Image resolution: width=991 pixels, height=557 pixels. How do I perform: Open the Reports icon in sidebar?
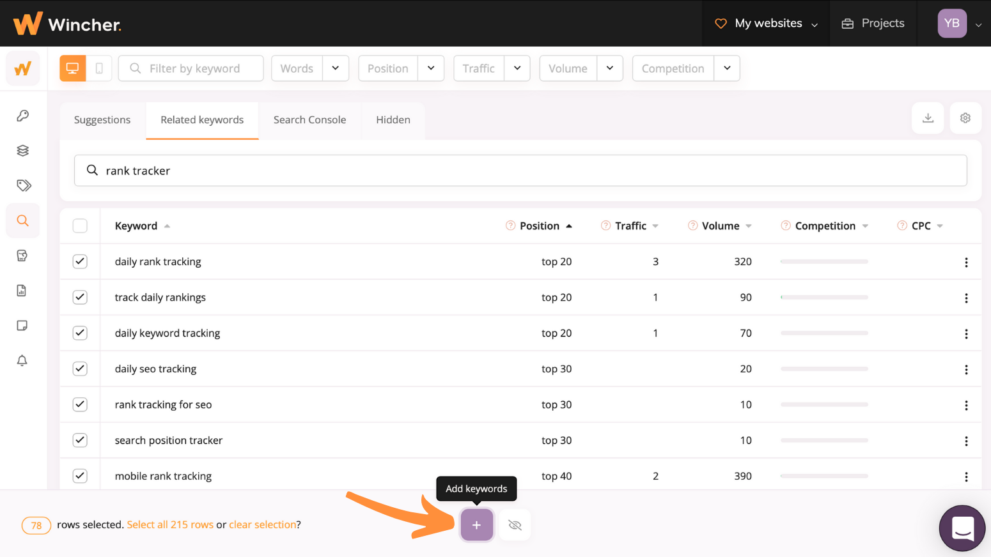22,290
